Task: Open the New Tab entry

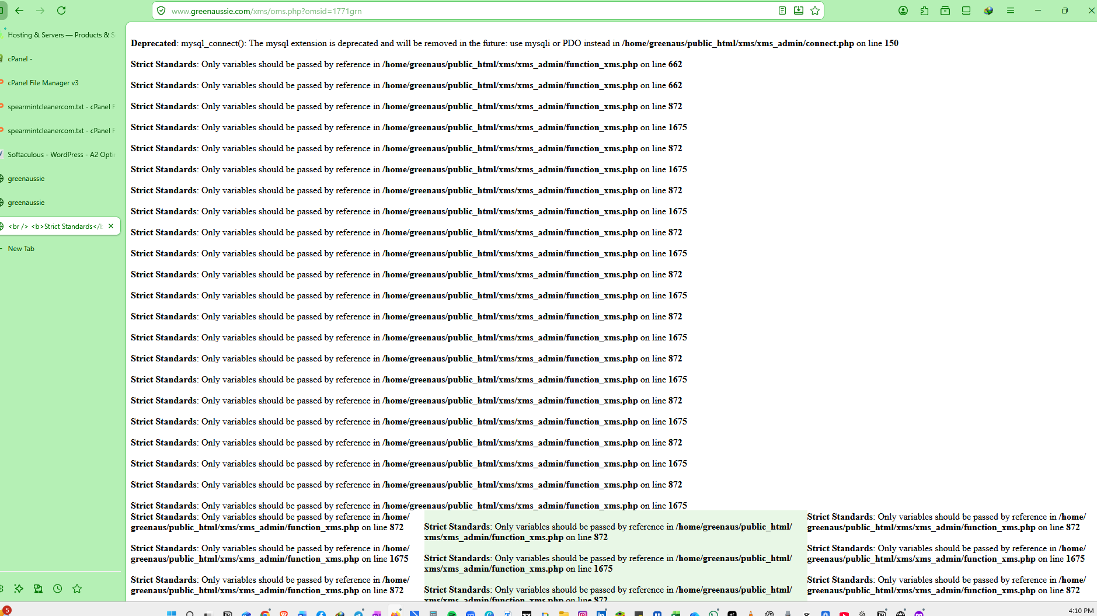Action: 21,249
